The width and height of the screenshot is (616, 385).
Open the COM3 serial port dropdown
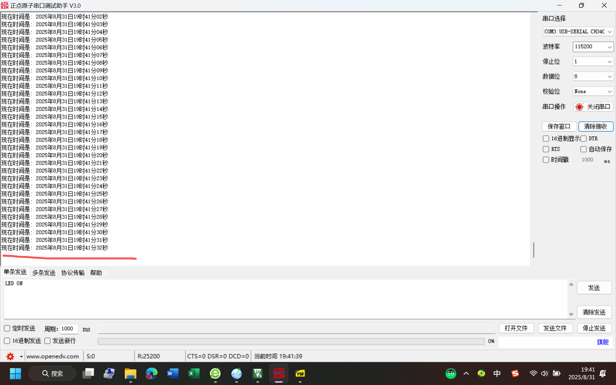[x=578, y=31]
